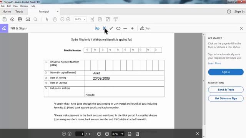Zoom in with toolbar plus icon
The image size is (246, 138).
click(x=68, y=19)
